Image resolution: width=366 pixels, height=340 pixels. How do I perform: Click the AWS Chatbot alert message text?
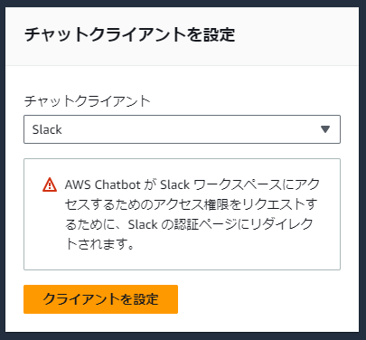[x=192, y=214]
